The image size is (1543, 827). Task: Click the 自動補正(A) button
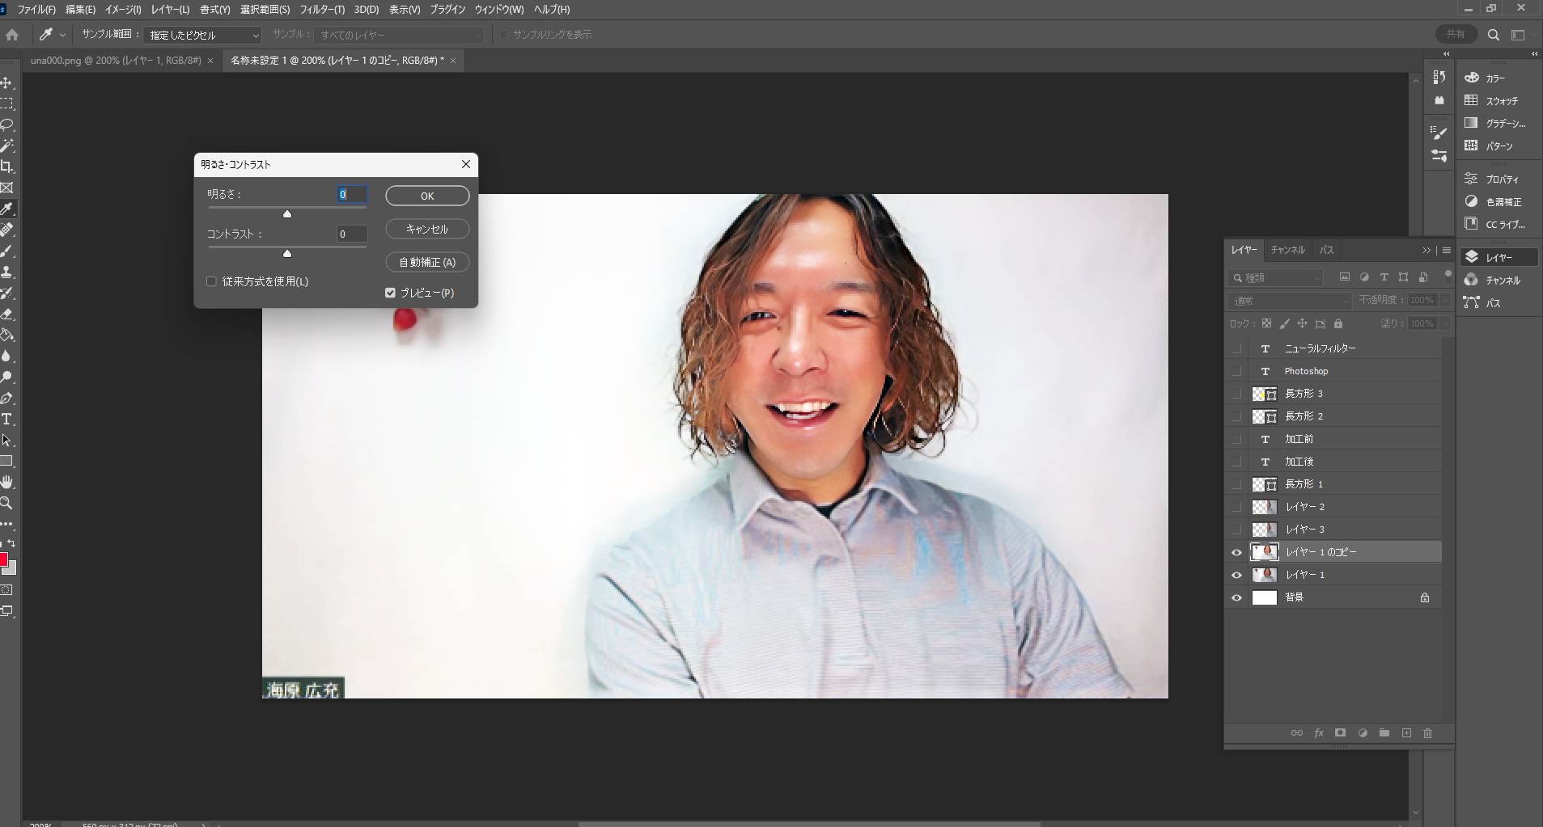pyautogui.click(x=427, y=262)
